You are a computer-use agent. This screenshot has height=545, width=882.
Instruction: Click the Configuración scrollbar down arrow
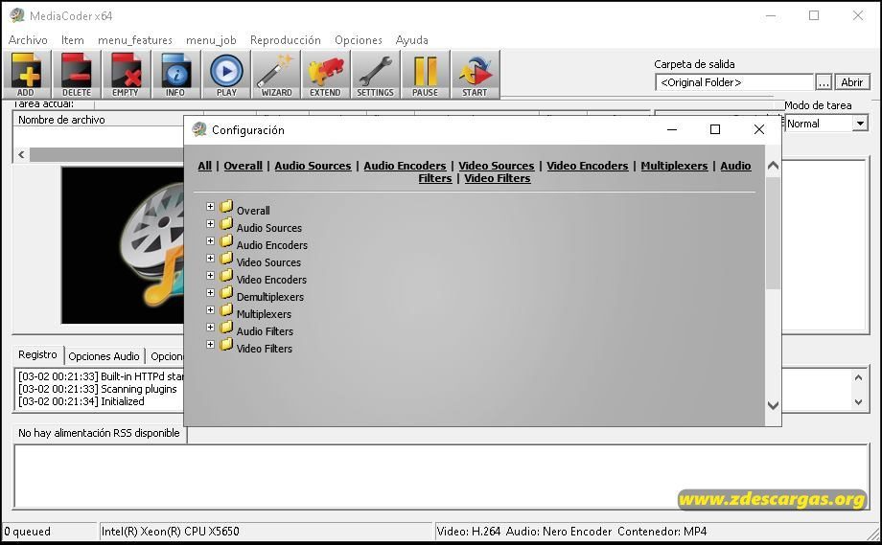773,405
